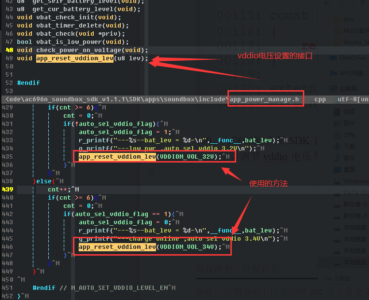Click cnt++ on line 439
The width and height of the screenshot is (369, 300).
click(x=59, y=190)
